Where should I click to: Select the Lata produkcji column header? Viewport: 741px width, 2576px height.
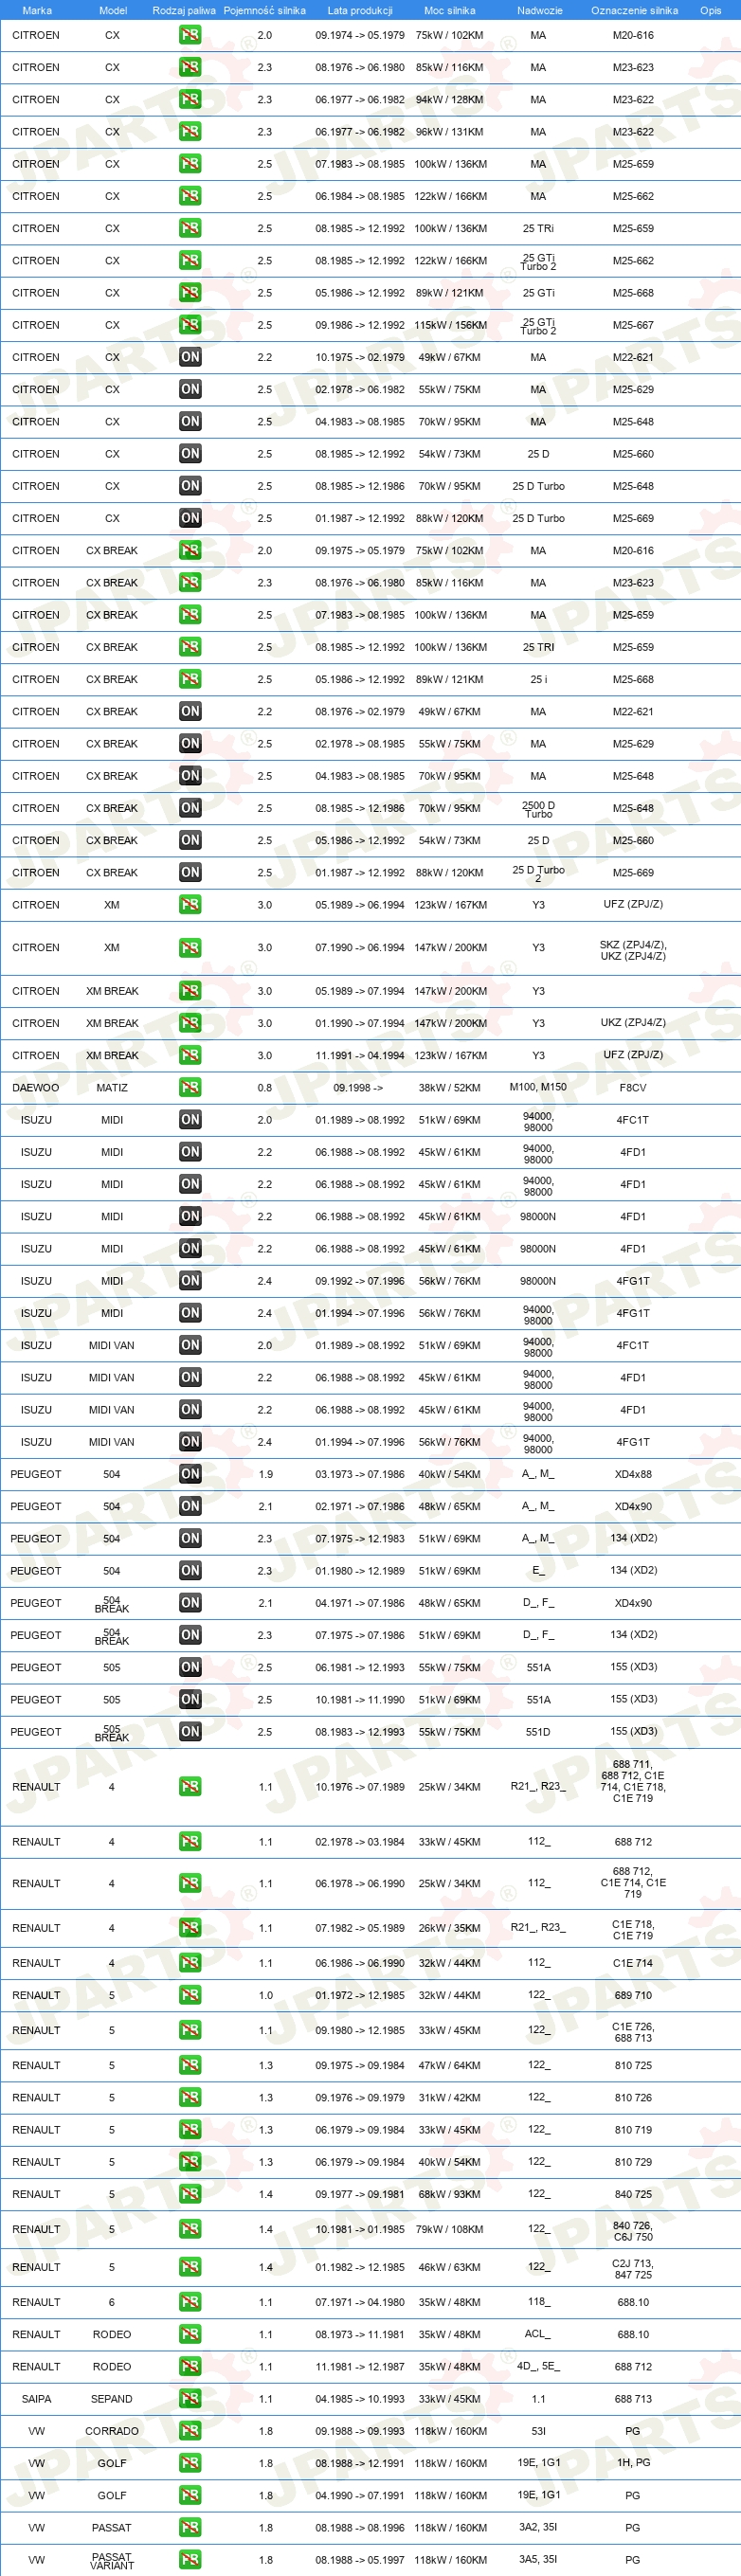click(x=360, y=10)
